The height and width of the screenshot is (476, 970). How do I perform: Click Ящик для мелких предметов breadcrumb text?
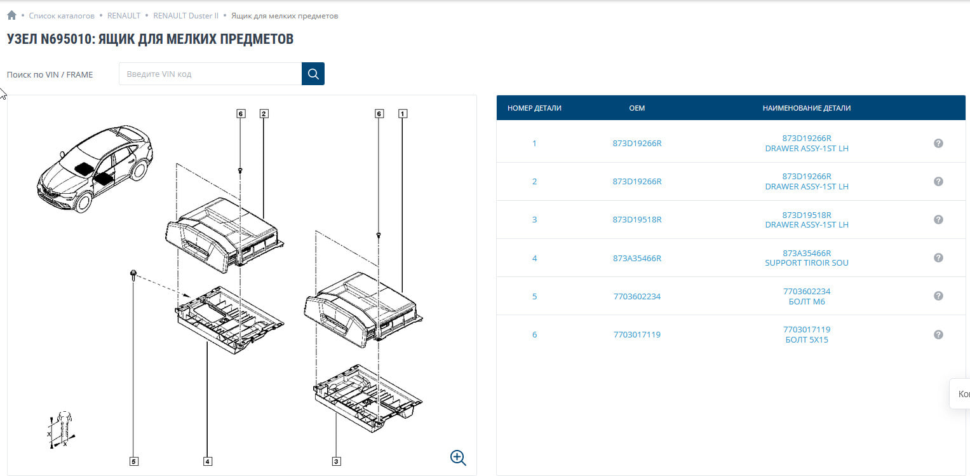[x=285, y=15]
